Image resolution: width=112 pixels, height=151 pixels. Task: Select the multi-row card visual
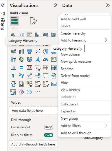click(x=21, y=68)
